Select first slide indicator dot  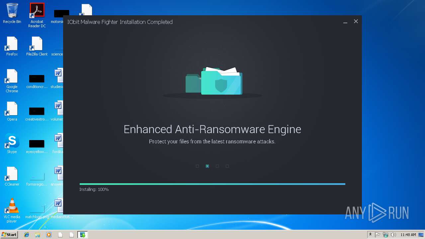tap(197, 166)
